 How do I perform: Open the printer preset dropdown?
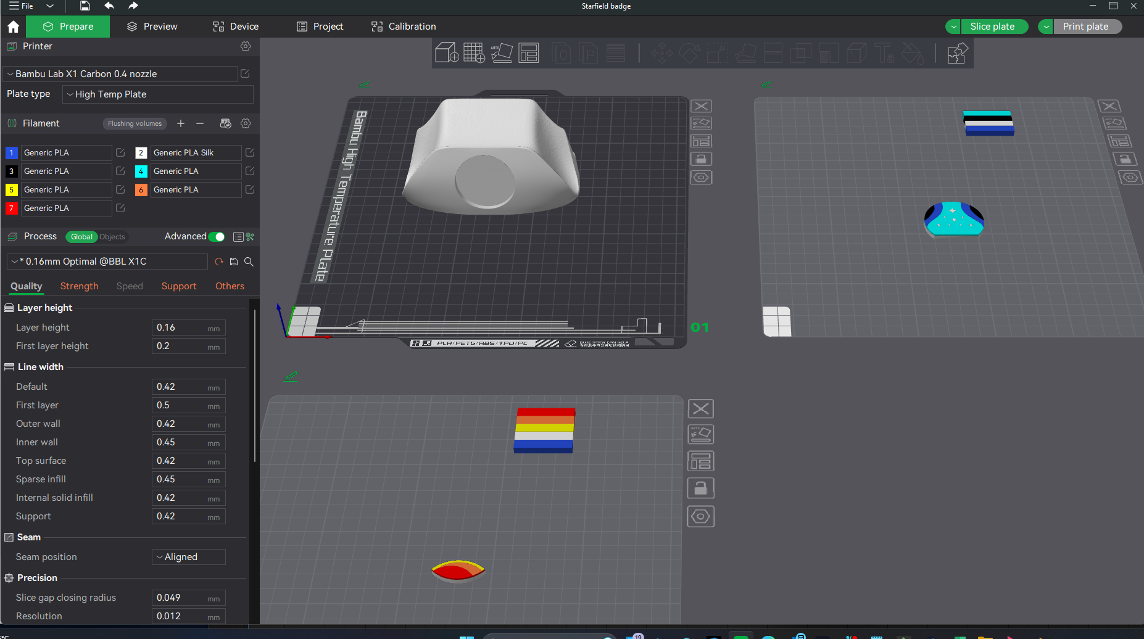(x=120, y=74)
